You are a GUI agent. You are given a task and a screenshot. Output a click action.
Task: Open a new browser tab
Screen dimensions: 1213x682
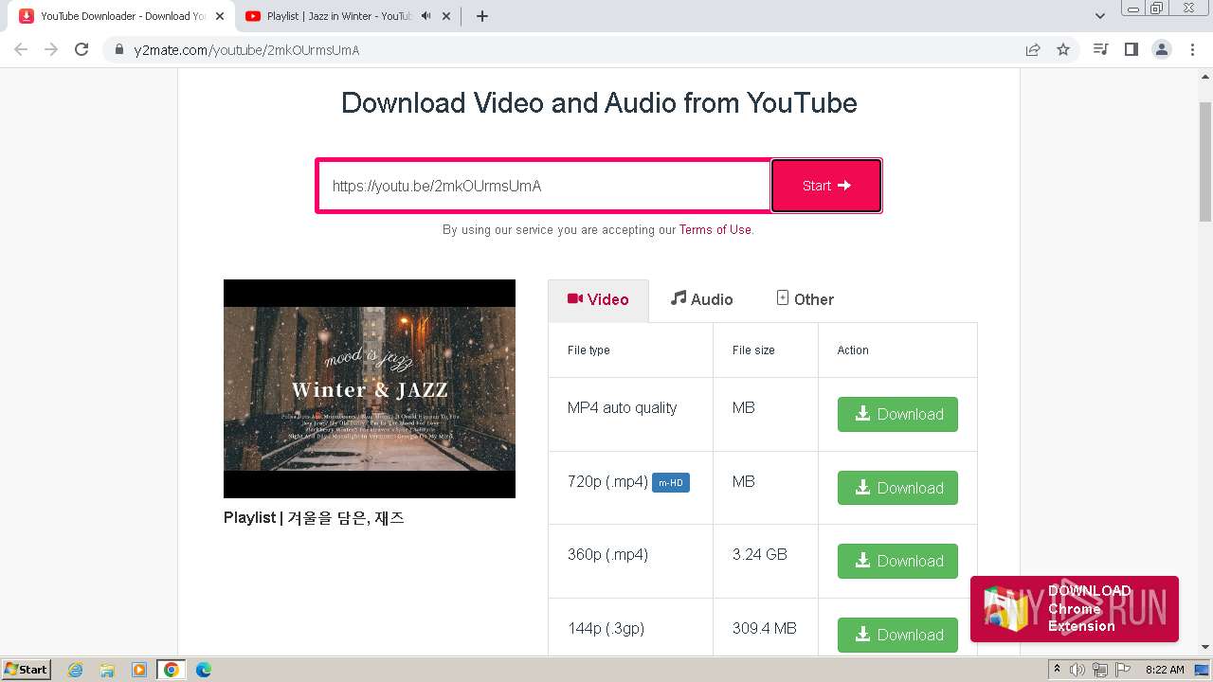(482, 16)
